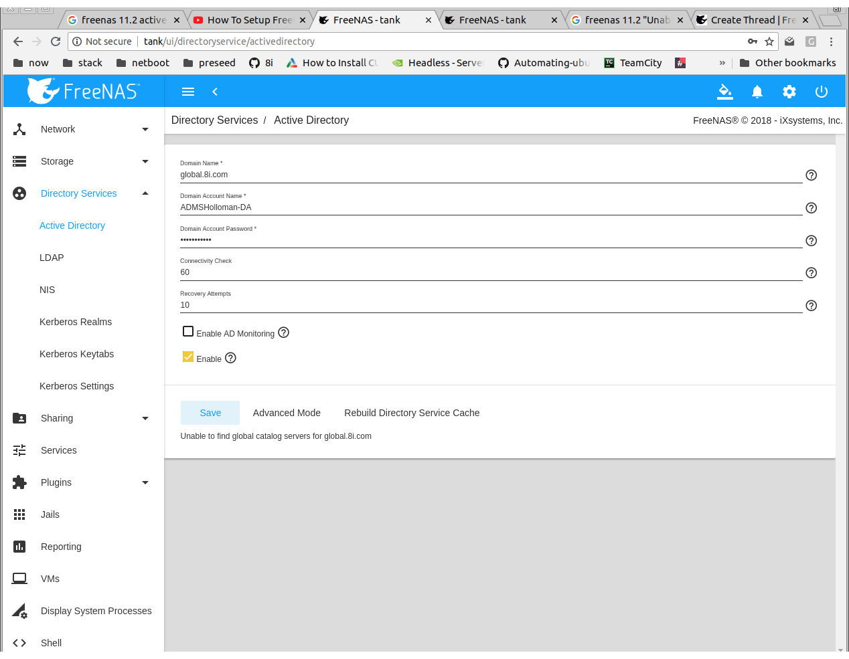
Task: Click the Reporting chart icon in the sidebar
Action: (x=19, y=547)
